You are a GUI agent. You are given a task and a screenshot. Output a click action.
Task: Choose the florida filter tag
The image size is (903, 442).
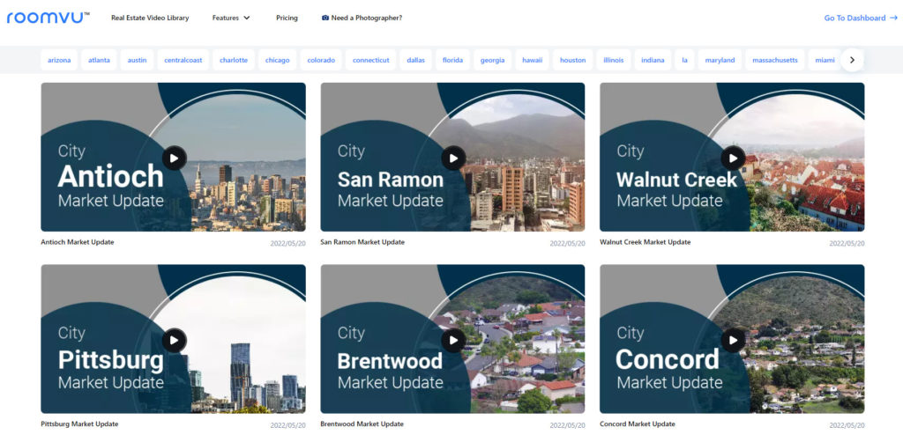(452, 60)
